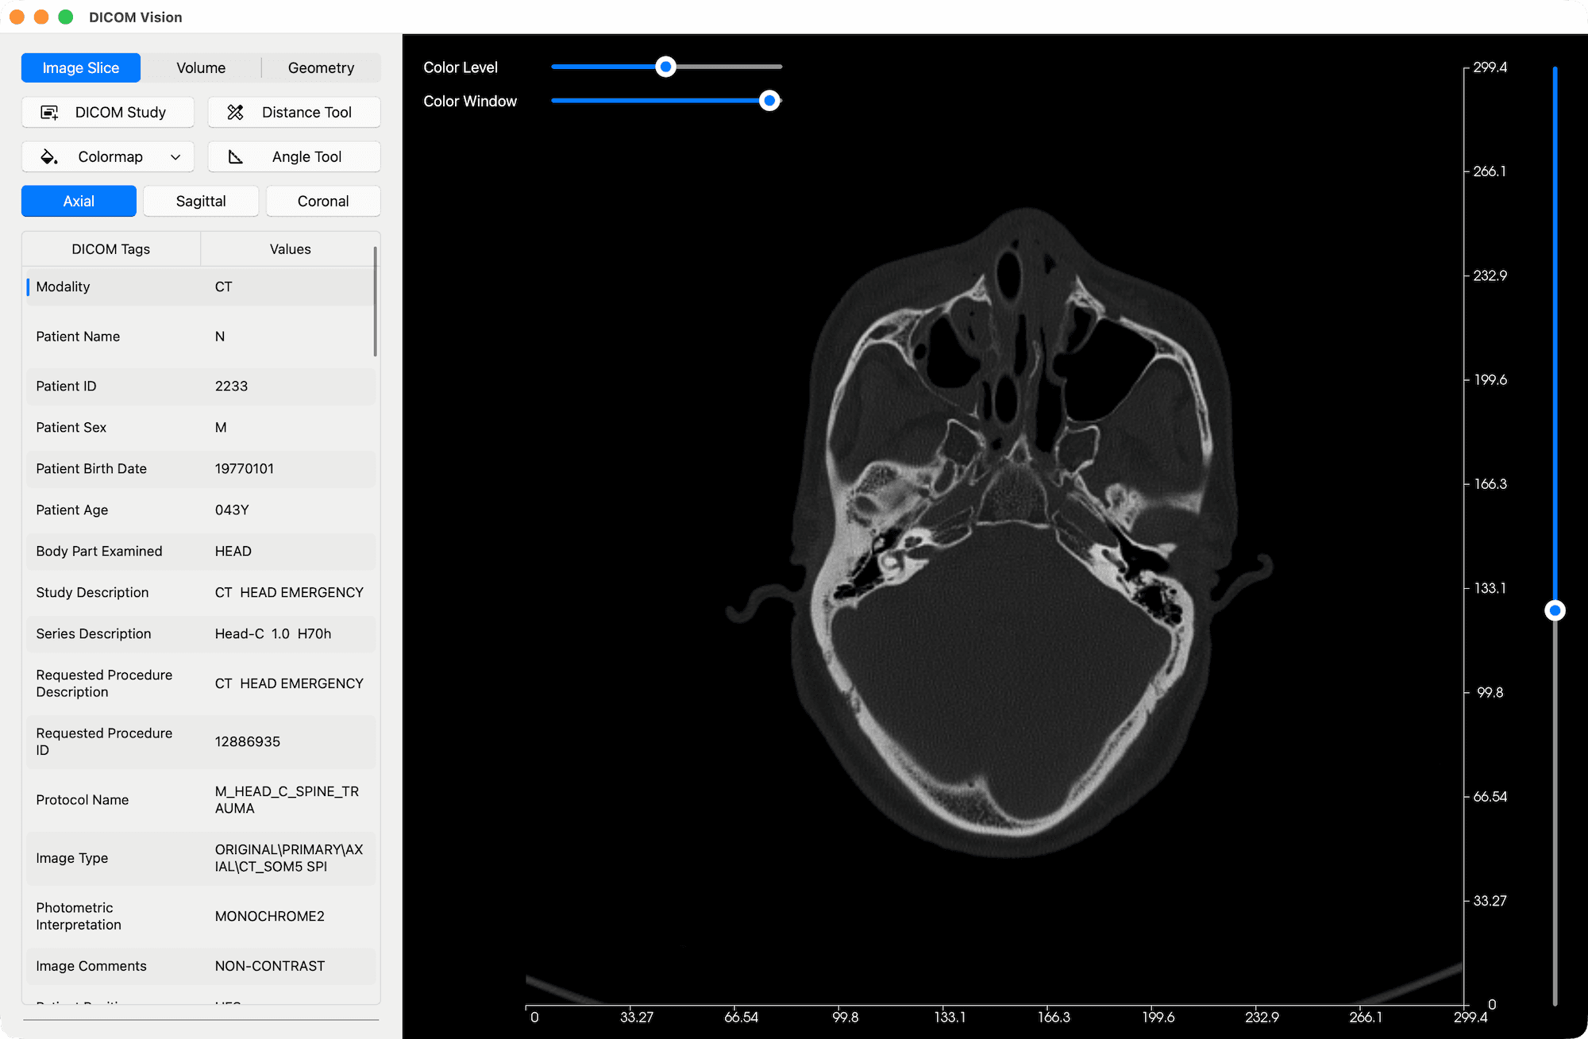This screenshot has width=1588, height=1039.
Task: Switch to Coronal orientation
Action: pos(322,201)
